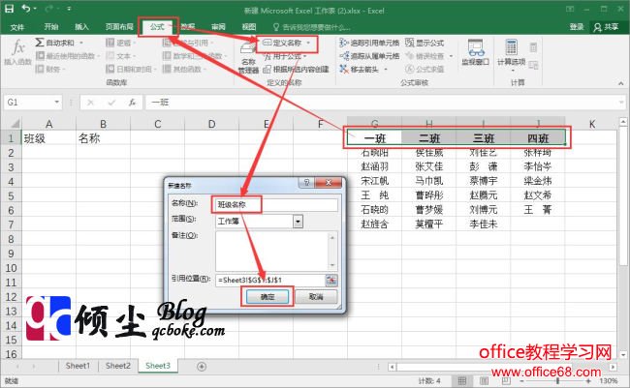Click 确定 in the 新建名称 dialog

(268, 296)
